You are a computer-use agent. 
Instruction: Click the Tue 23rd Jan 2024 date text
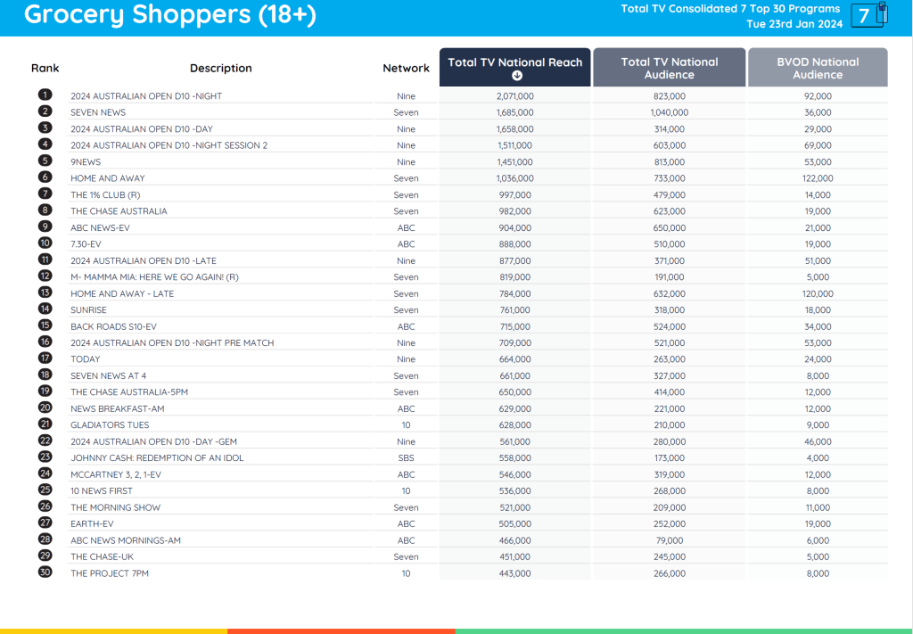[794, 24]
